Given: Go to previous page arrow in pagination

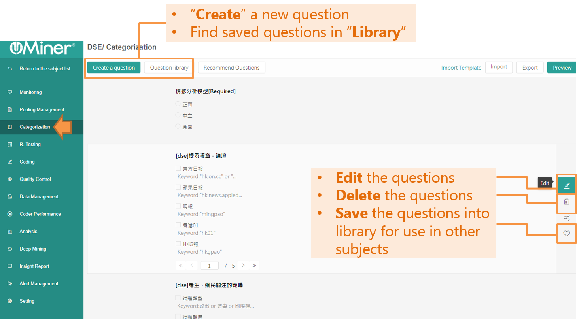Looking at the screenshot, I should (x=192, y=266).
